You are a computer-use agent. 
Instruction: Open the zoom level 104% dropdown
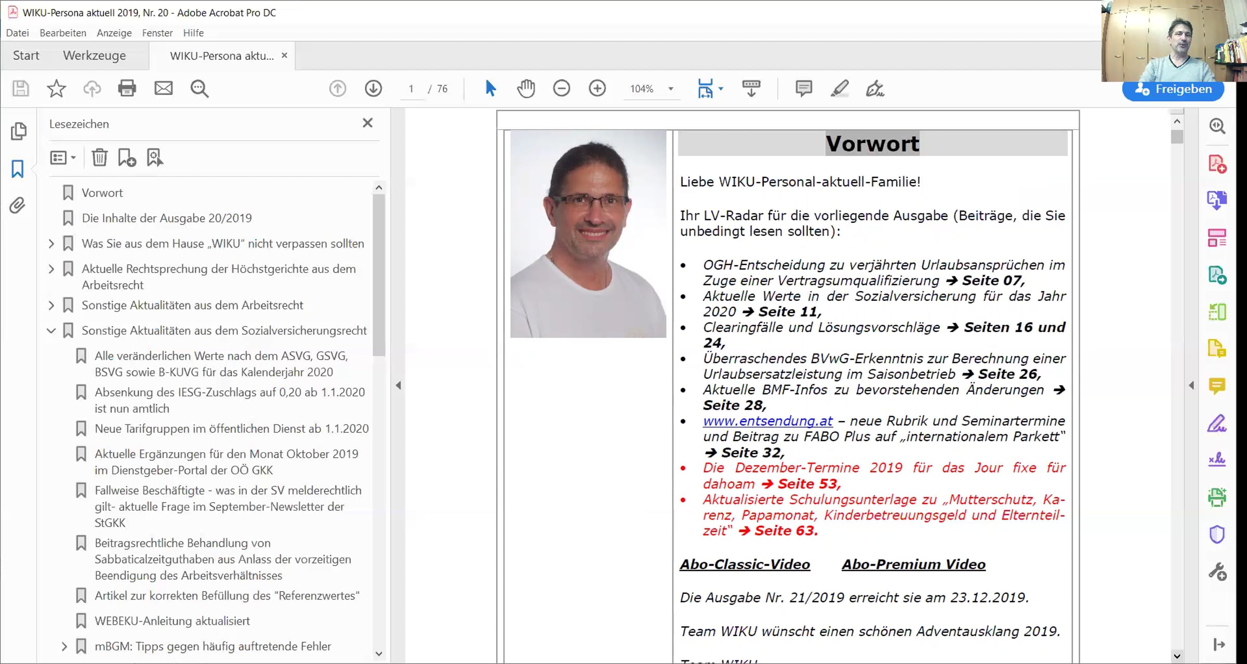671,89
